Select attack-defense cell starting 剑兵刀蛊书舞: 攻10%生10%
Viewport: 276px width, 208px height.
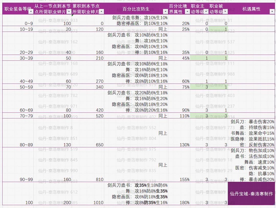[x=136, y=20]
